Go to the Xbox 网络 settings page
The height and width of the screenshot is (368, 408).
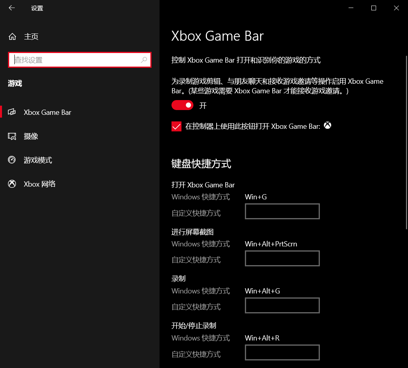(x=80, y=184)
